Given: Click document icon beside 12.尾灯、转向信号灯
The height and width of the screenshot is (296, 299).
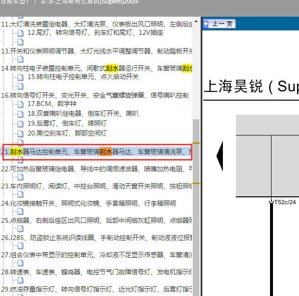Looking at the screenshot, I should (21, 33).
